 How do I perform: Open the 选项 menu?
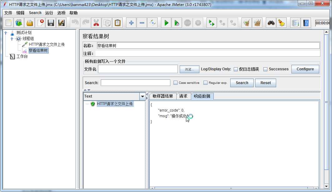coord(61,13)
